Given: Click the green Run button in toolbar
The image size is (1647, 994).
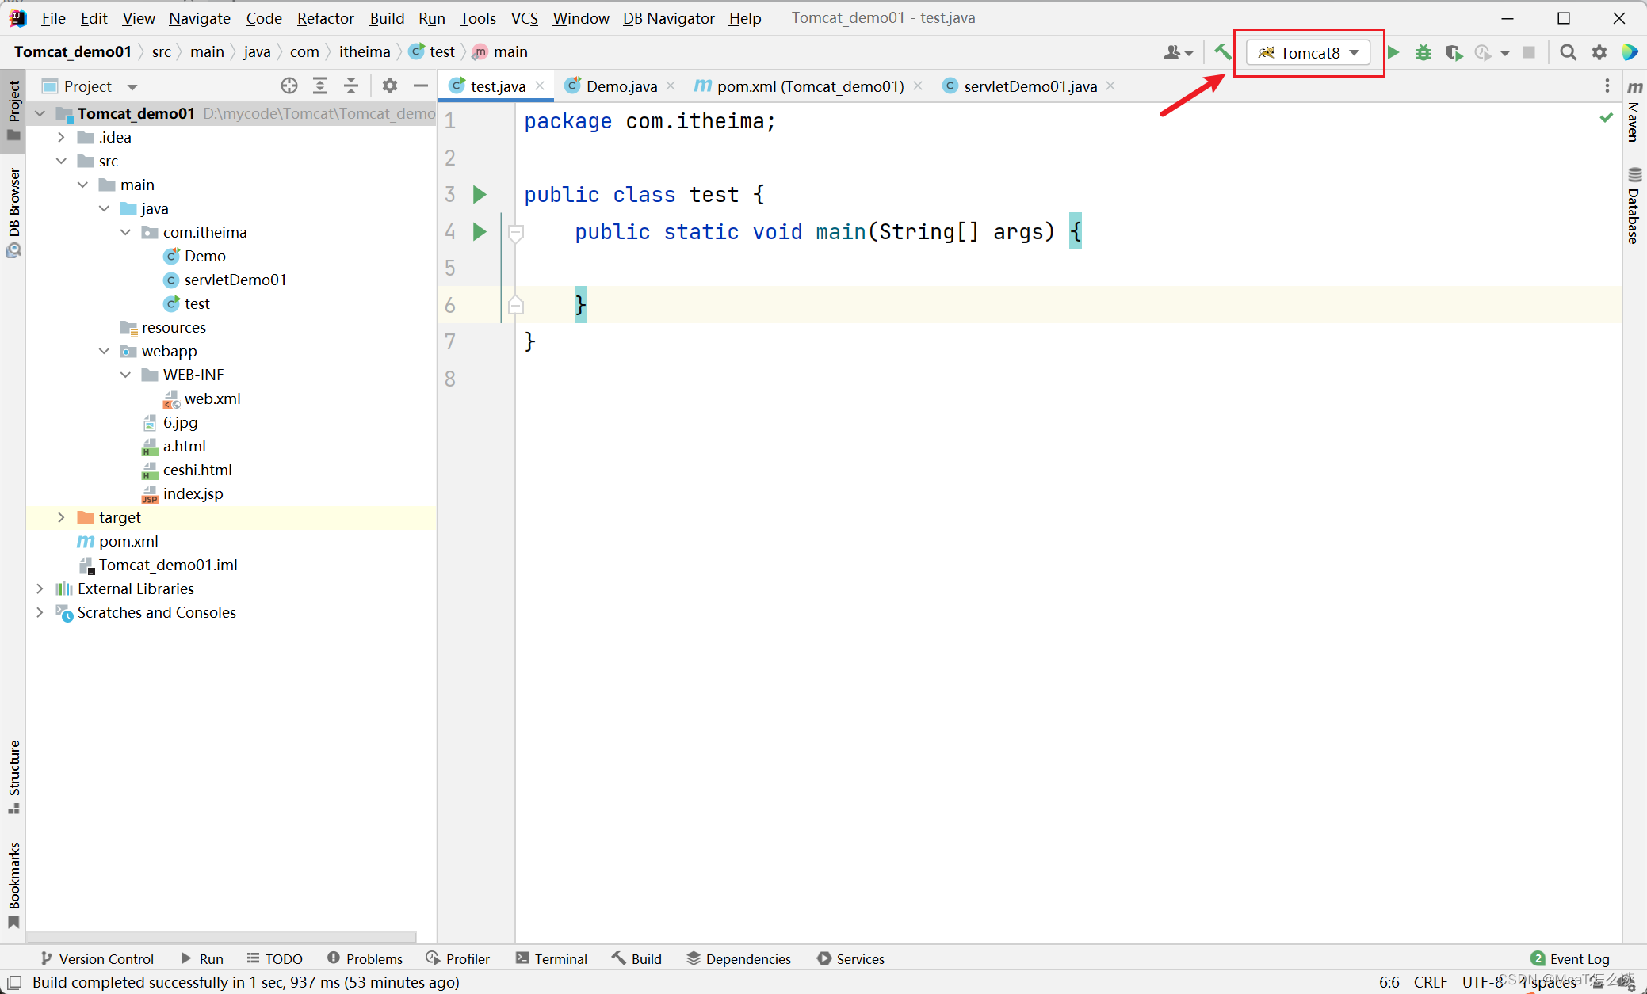Looking at the screenshot, I should pyautogui.click(x=1393, y=52).
